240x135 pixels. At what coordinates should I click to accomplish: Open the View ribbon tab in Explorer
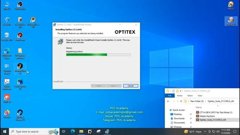200,96
